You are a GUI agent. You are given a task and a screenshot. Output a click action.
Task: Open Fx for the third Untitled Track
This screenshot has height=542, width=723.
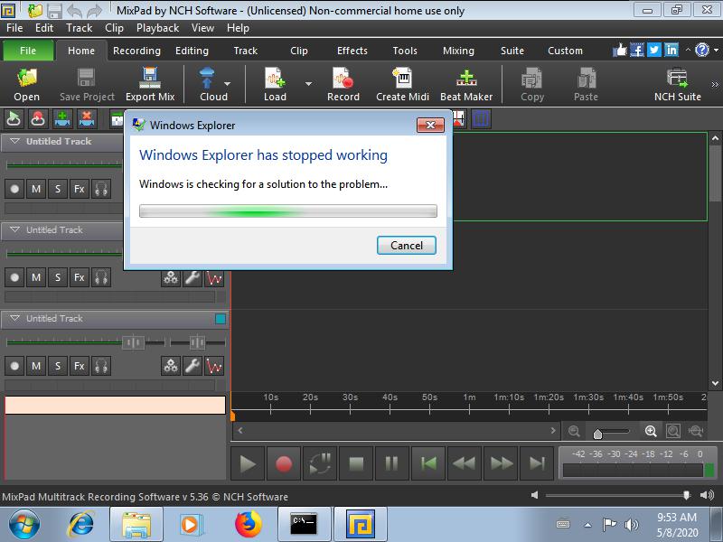(x=80, y=366)
